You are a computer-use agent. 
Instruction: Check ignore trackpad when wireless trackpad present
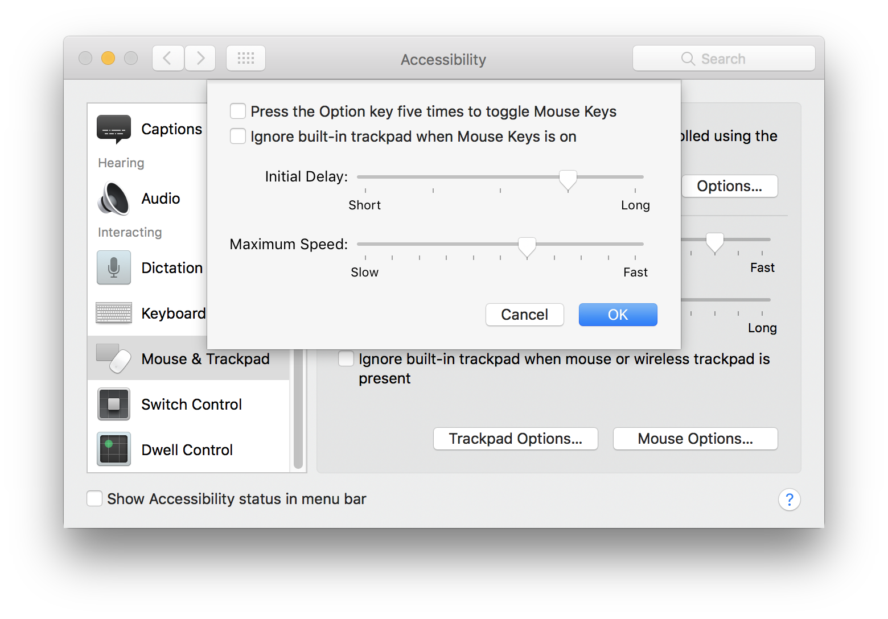coord(346,358)
